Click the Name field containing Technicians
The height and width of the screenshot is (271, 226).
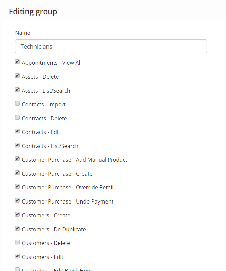point(111,46)
